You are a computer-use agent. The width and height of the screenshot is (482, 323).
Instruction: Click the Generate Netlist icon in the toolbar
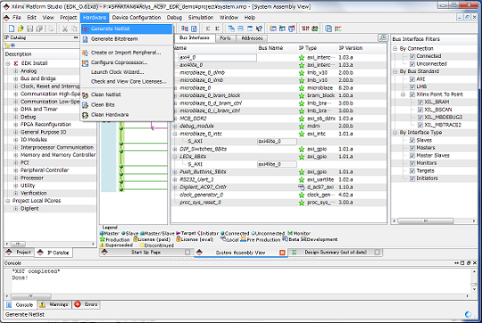pyautogui.click(x=185, y=29)
